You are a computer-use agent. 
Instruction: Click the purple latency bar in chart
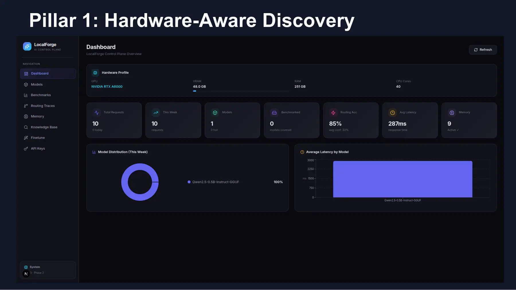(x=402, y=179)
